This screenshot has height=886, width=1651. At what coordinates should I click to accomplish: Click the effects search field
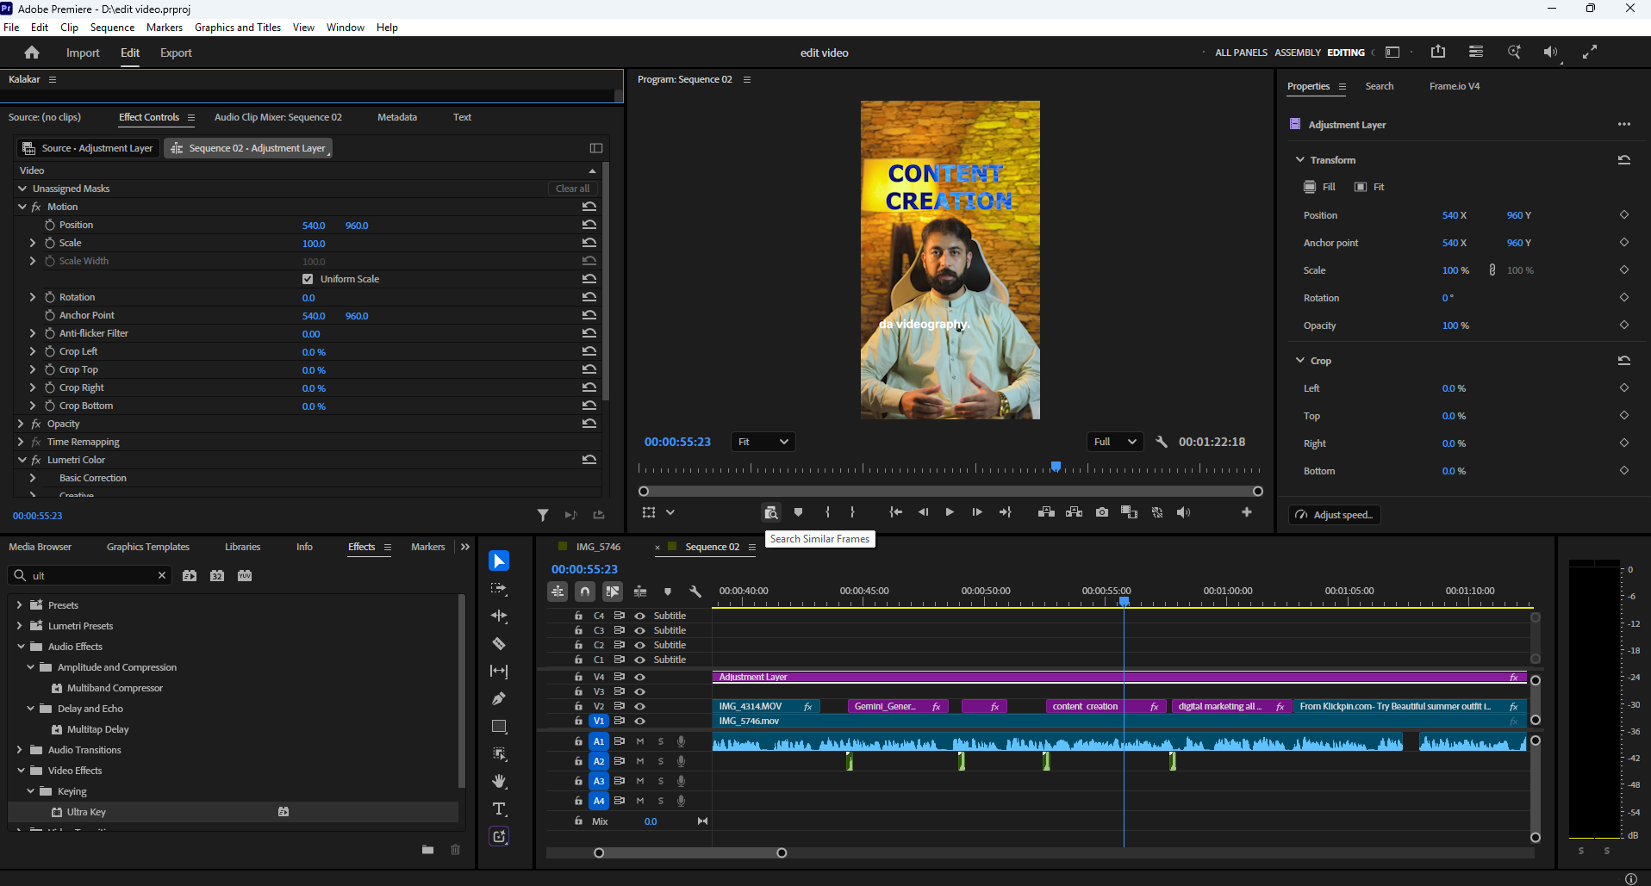pyautogui.click(x=90, y=575)
